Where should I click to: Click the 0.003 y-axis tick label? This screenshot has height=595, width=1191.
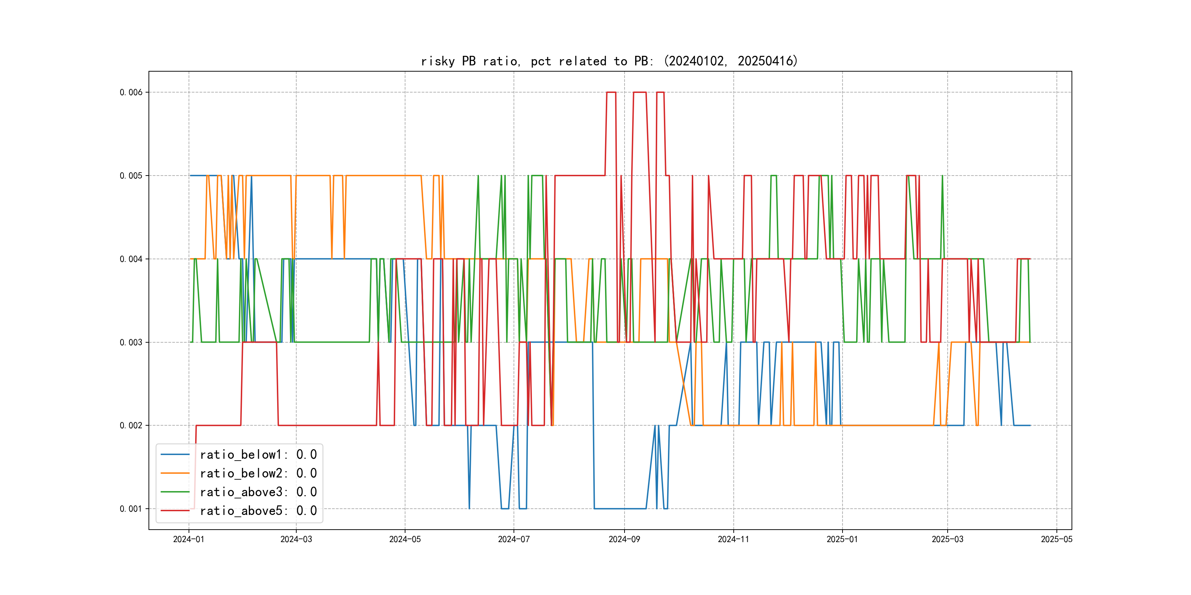tap(131, 342)
